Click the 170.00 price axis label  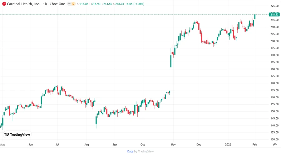274,83
